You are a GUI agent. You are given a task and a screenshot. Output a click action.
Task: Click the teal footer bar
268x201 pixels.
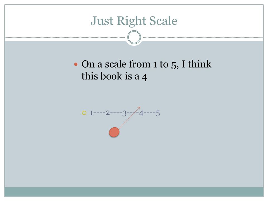134,192
